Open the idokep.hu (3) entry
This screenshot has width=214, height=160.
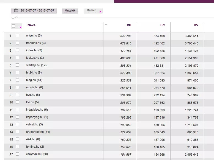[35, 58]
